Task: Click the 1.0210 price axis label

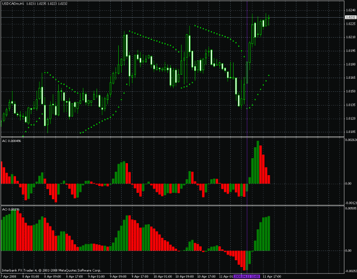Action: (351, 37)
